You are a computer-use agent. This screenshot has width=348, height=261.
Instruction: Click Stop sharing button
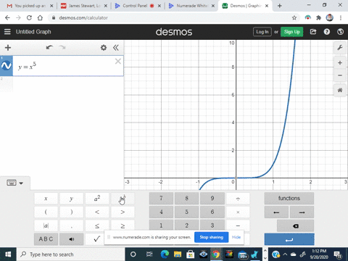point(211,237)
